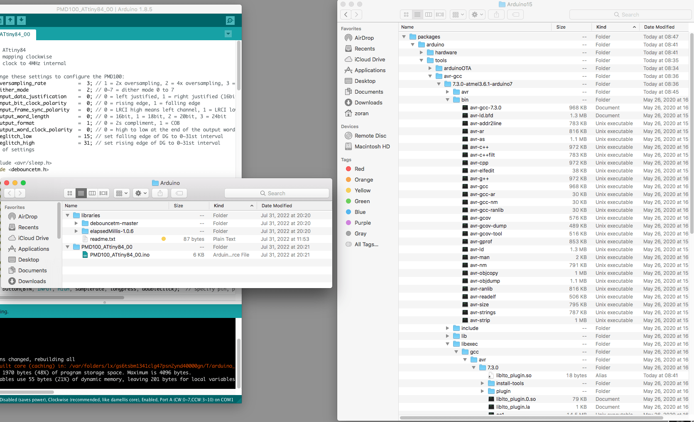Expand the arduinoOTA folder
Screen dimensions: 694x422
430,68
